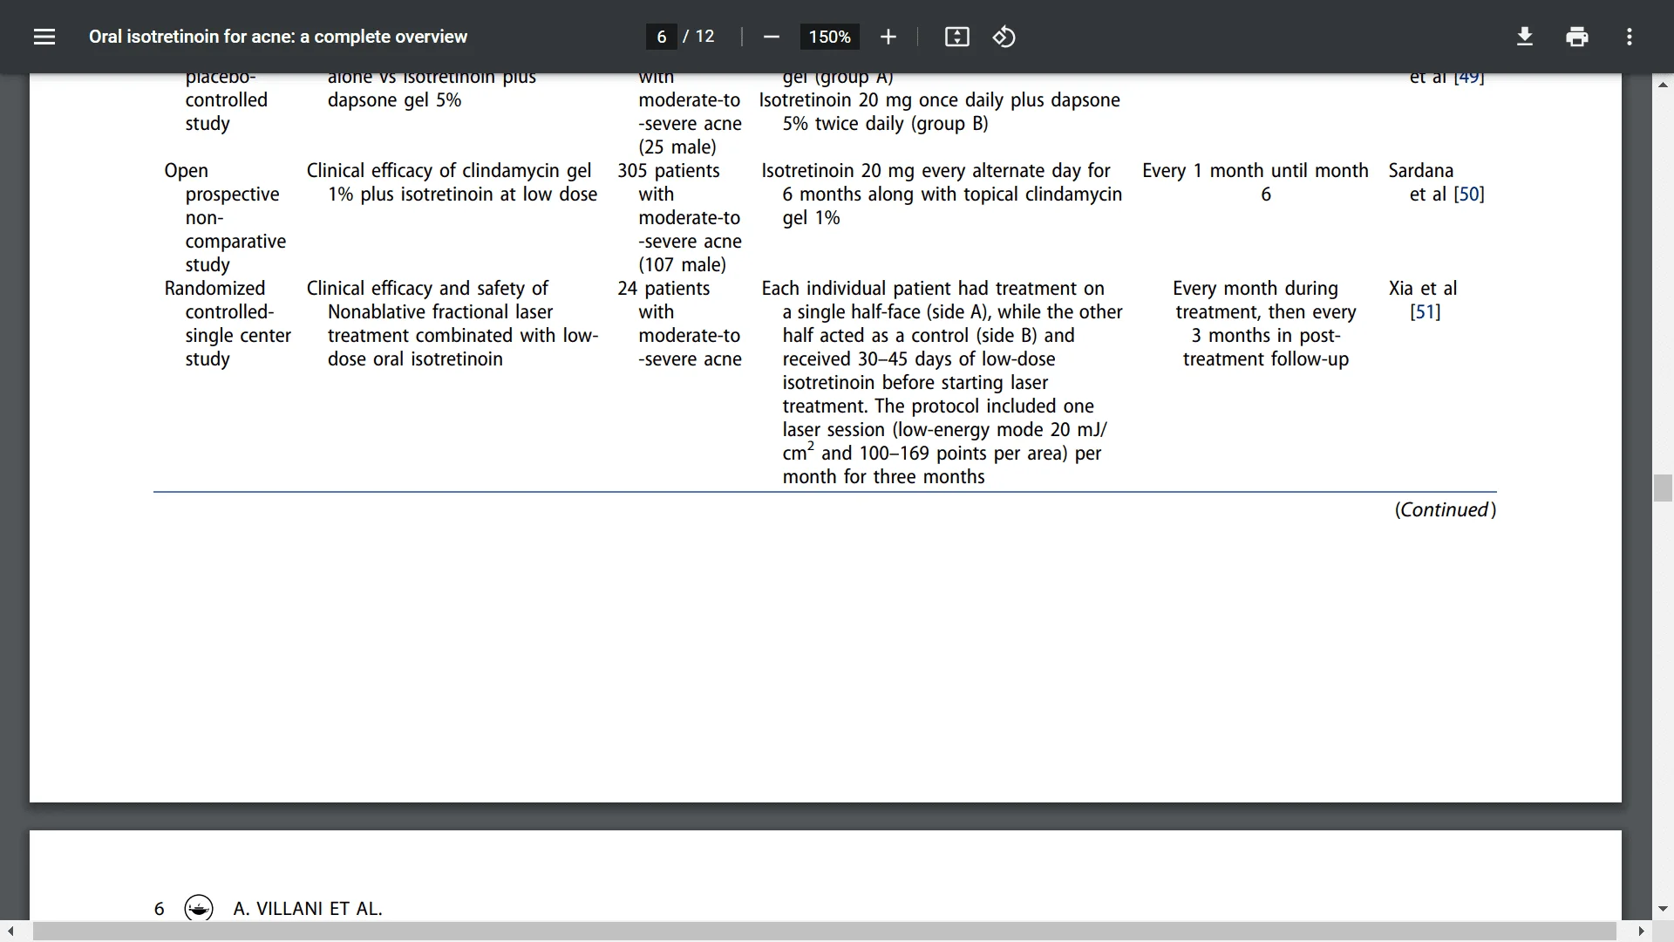Click 'Every 1 month until month' text
1674x942 pixels.
click(1255, 171)
